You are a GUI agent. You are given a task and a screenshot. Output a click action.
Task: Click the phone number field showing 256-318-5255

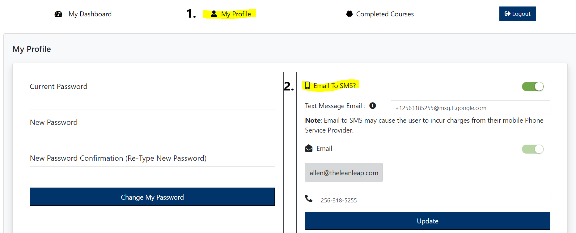tap(433, 200)
